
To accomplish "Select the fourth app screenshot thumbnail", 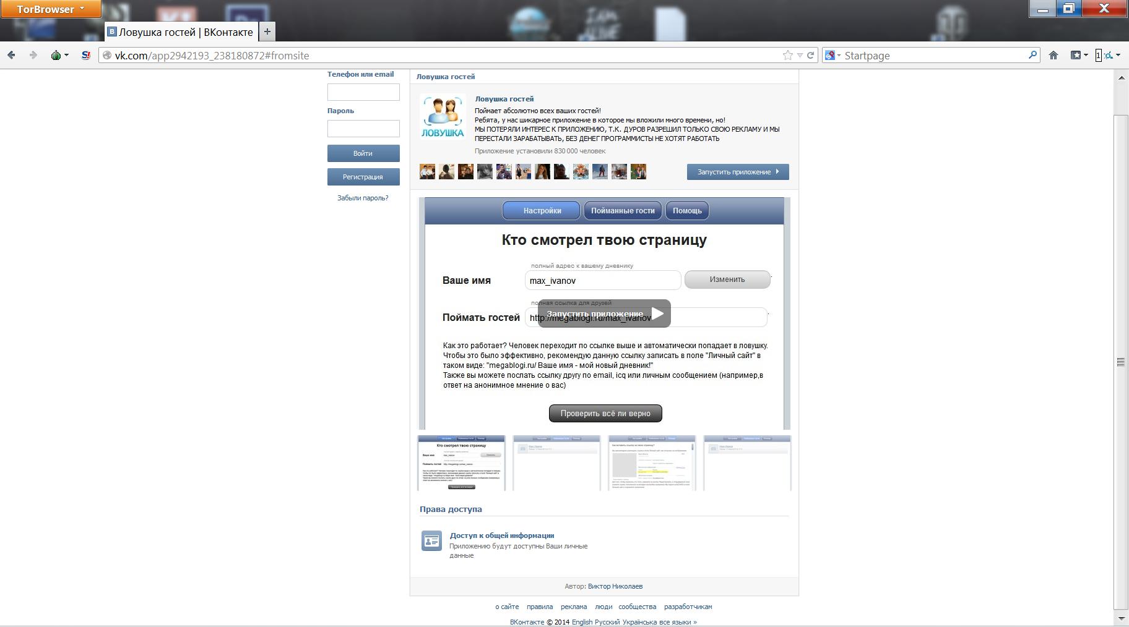I will (747, 463).
